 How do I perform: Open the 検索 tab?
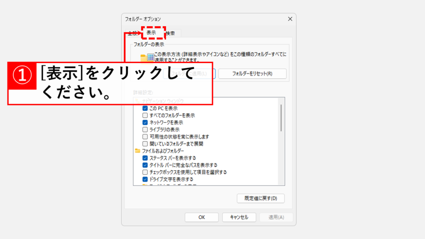tap(171, 33)
